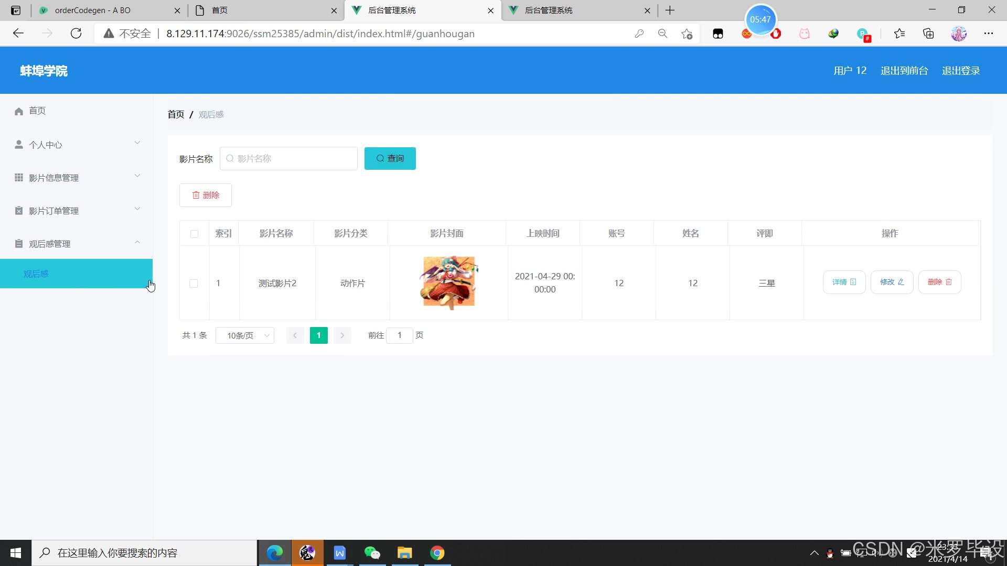Click the movie cover thumbnail image
1007x566 pixels.
[449, 282]
